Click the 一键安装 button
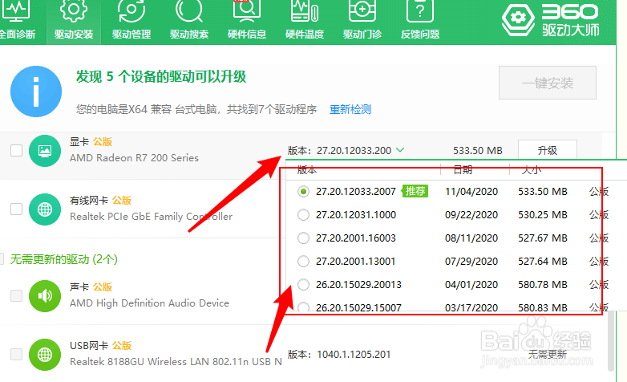This screenshot has height=382, width=627. click(x=548, y=83)
